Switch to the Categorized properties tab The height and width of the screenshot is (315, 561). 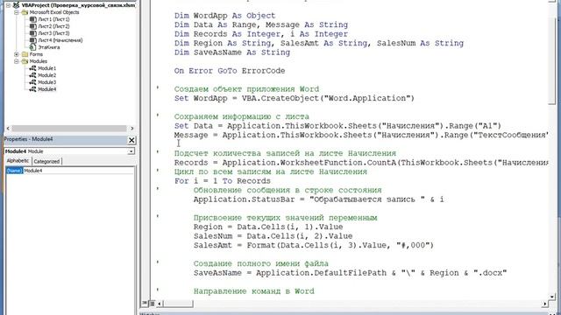(x=46, y=161)
